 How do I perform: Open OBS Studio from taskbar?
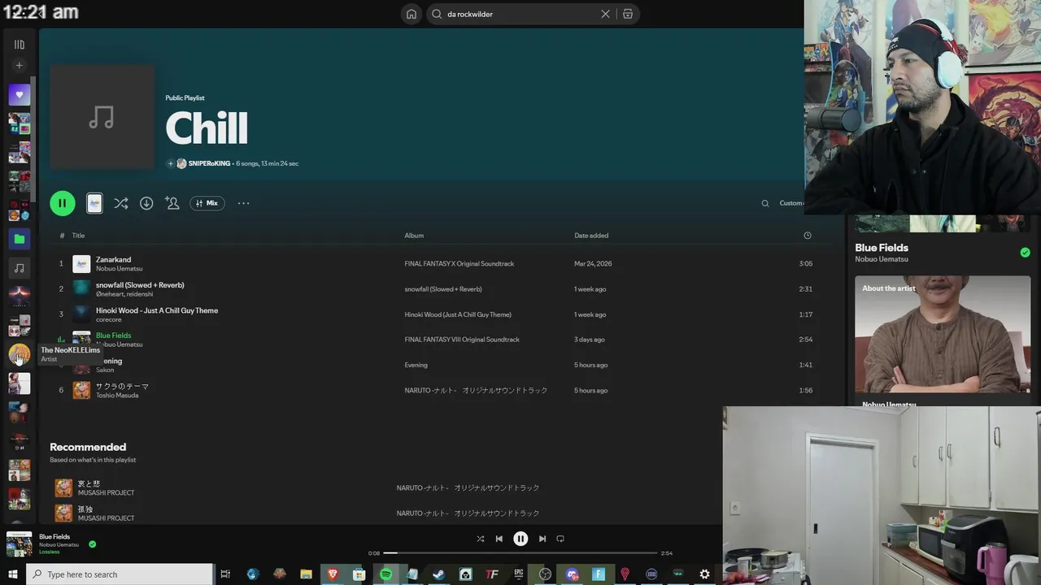[x=545, y=574]
